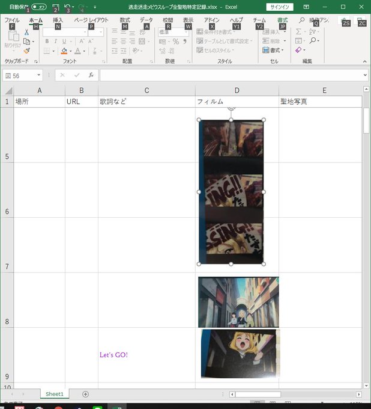Click the Undo arrow icon

click(x=67, y=7)
